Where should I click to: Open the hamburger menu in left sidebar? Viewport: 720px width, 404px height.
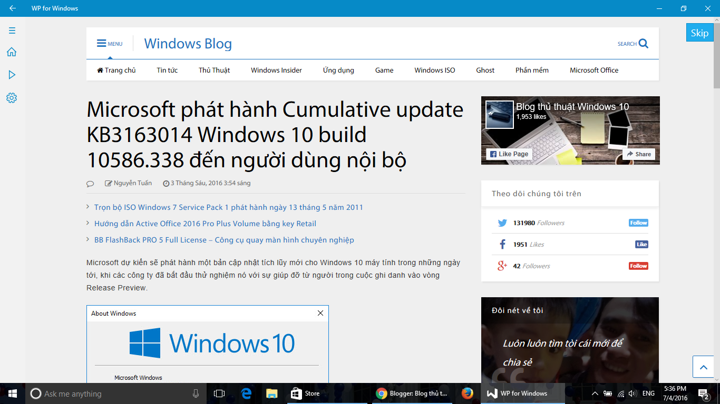coord(12,31)
